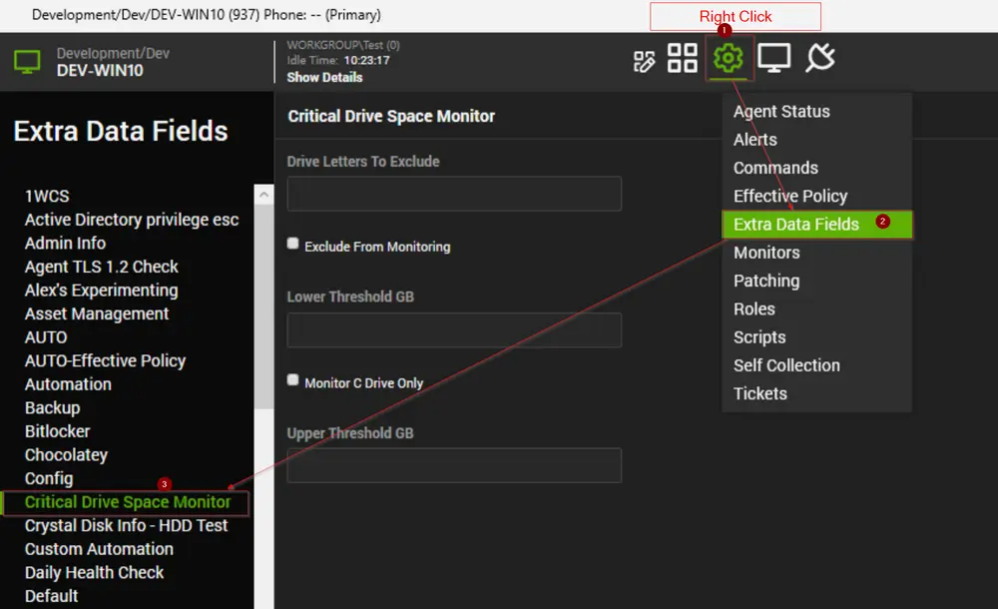Select Critical Drive Space Monitor entry
Screen dimensions: 998x609
coord(128,502)
